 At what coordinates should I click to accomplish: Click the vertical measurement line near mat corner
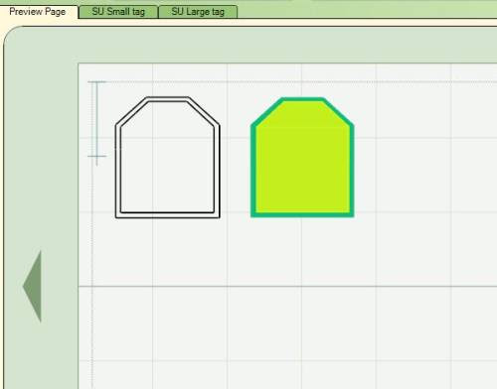coord(97,122)
